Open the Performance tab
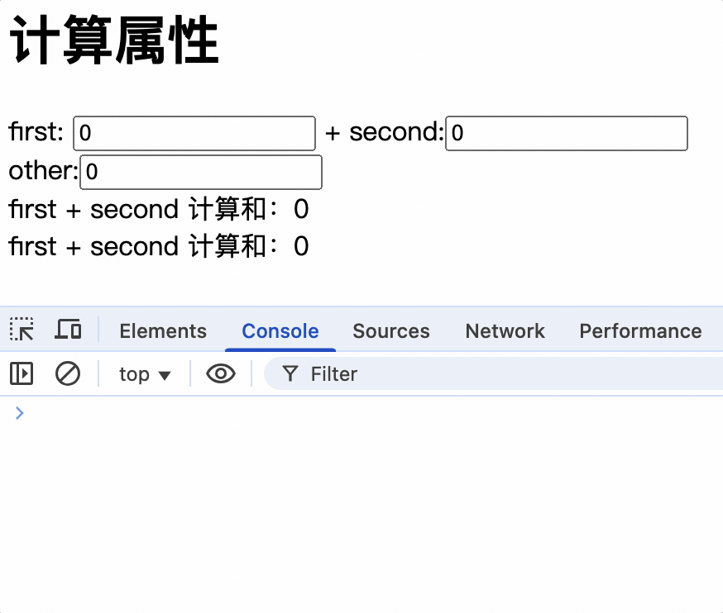The width and height of the screenshot is (723, 613). point(639,331)
